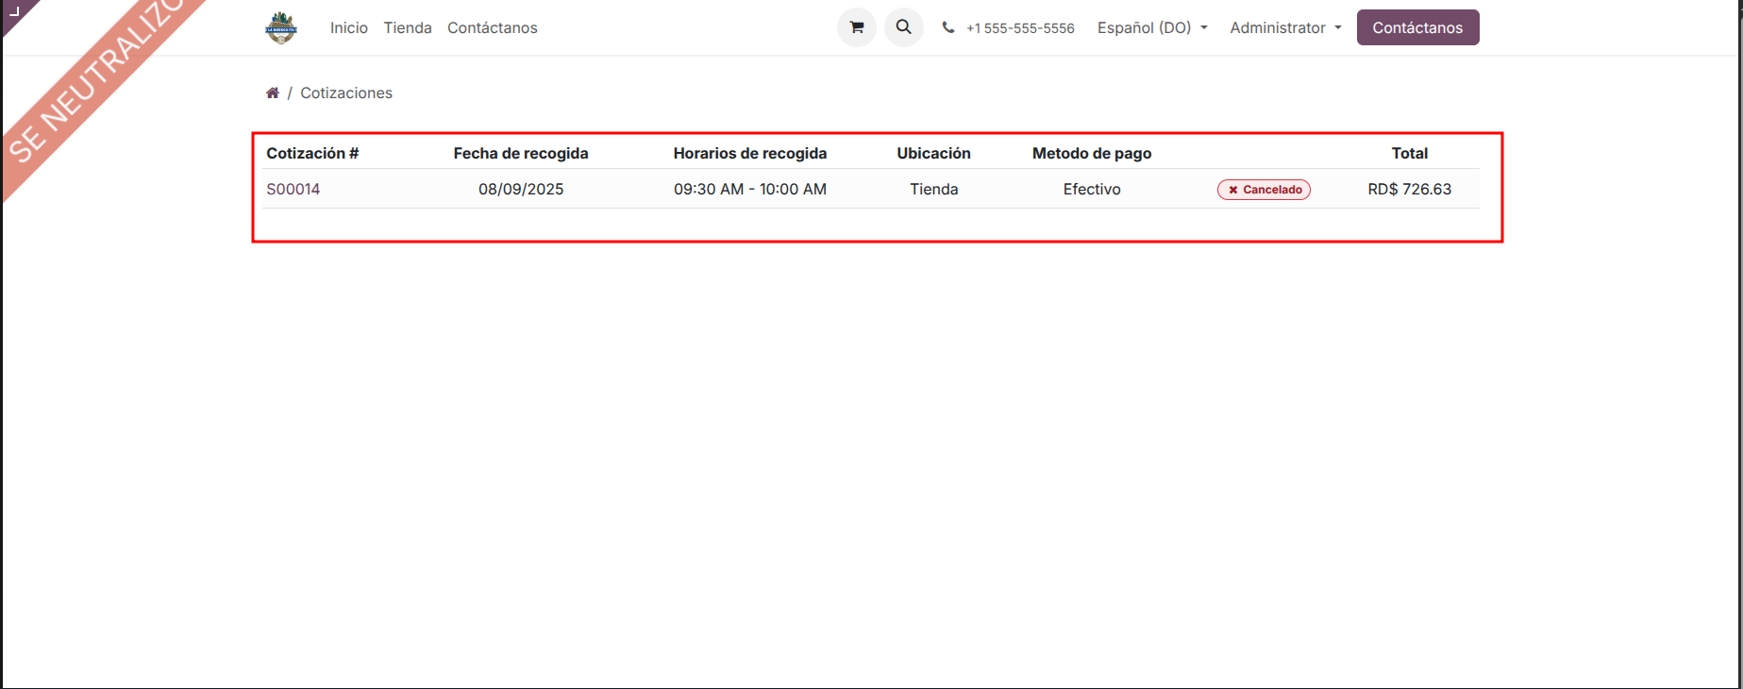Click the company logo in the navbar
Image resolution: width=1743 pixels, height=689 pixels.
click(281, 28)
